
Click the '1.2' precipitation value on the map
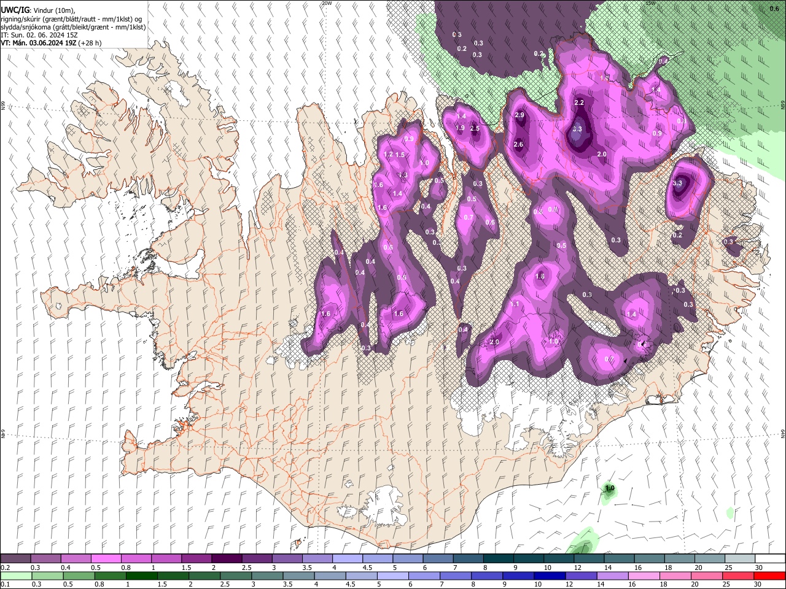click(387, 155)
